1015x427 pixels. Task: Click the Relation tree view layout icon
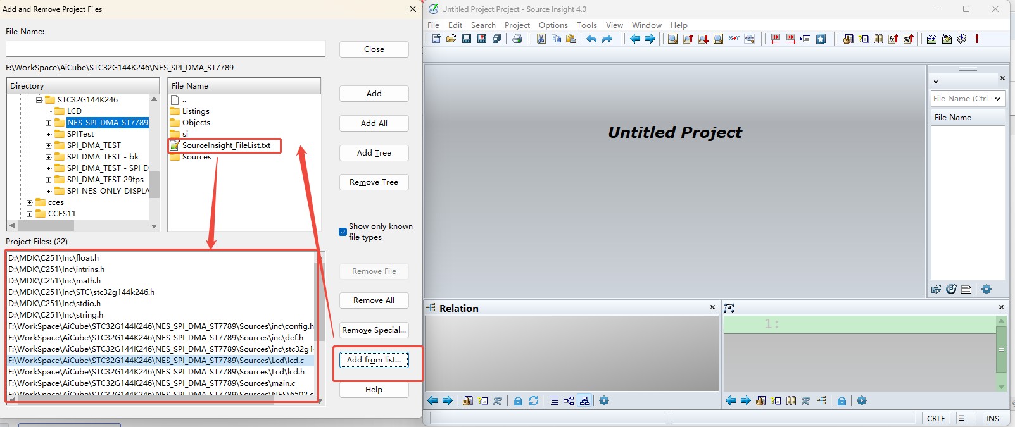point(584,400)
